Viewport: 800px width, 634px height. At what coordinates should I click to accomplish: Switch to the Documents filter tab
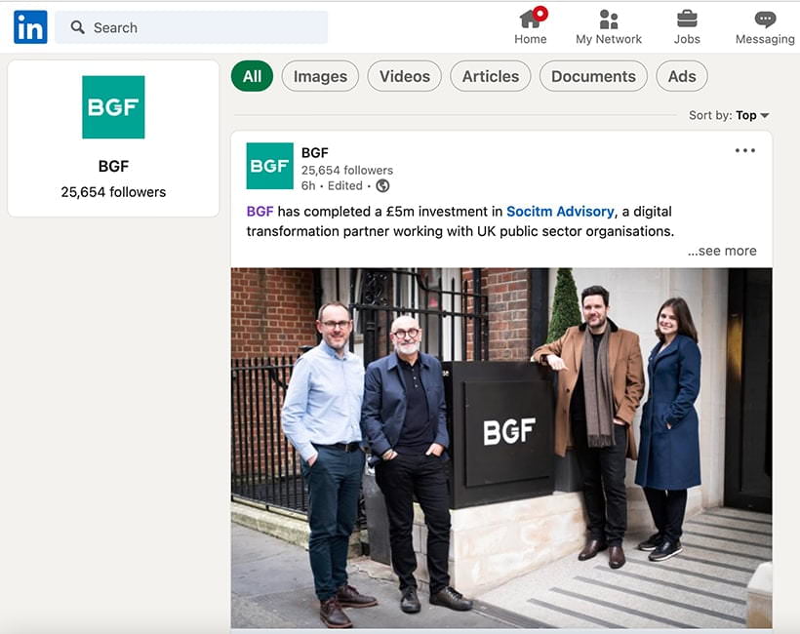point(593,75)
